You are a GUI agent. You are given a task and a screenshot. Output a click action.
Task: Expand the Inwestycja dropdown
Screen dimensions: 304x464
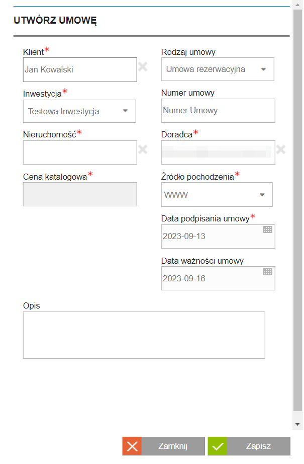click(x=79, y=111)
